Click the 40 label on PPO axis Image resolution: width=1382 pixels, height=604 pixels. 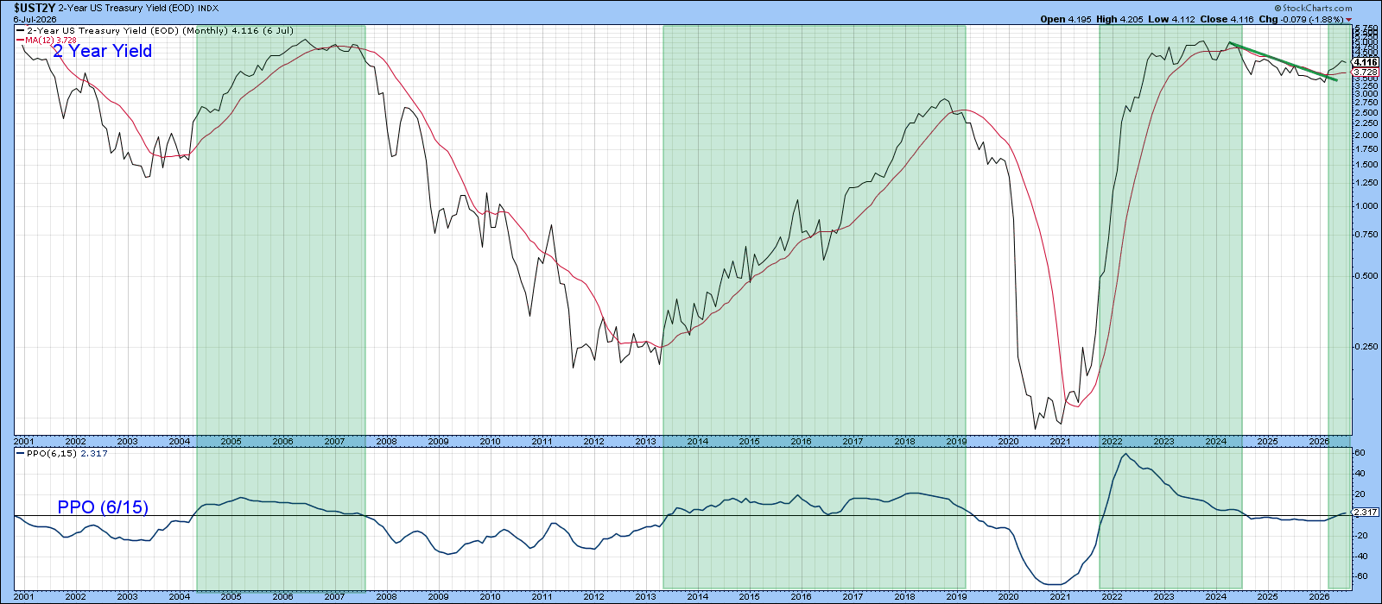[1359, 473]
